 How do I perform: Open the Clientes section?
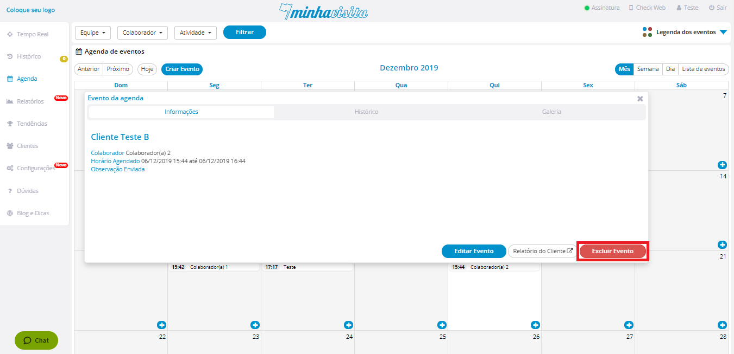click(x=27, y=146)
